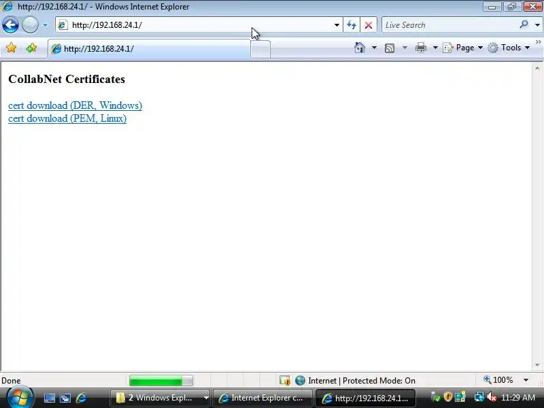Open a new blank tab
Image resolution: width=544 pixels, height=408 pixels.
click(260, 49)
